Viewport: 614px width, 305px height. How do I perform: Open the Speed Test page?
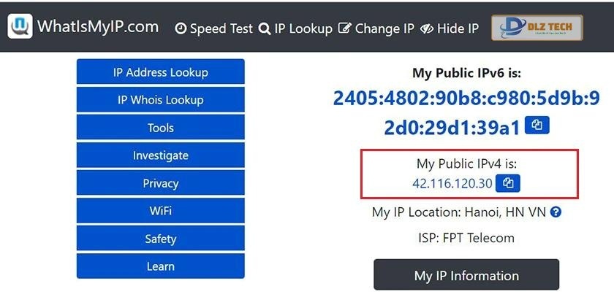(214, 28)
